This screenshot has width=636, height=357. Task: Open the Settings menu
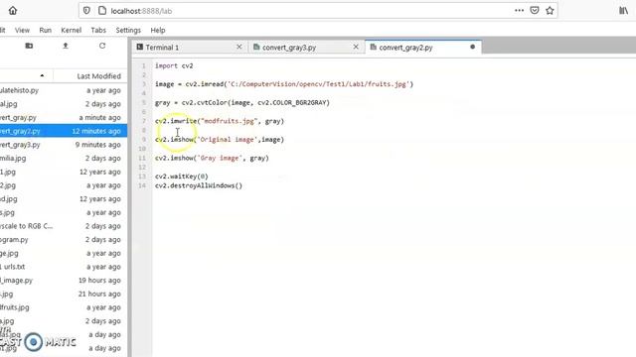click(x=128, y=30)
